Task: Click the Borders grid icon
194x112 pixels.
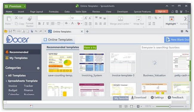Action: (x=53, y=24)
